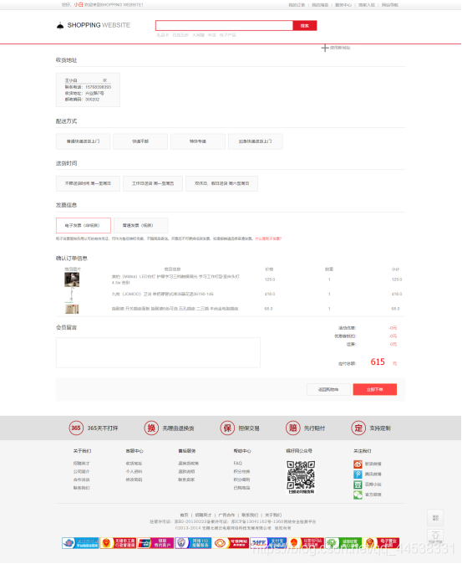This screenshot has height=564, width=462.
Task: Click the total amount 615
Action: point(378,361)
